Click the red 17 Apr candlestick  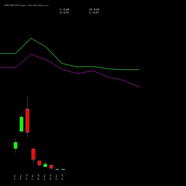coord(33,154)
